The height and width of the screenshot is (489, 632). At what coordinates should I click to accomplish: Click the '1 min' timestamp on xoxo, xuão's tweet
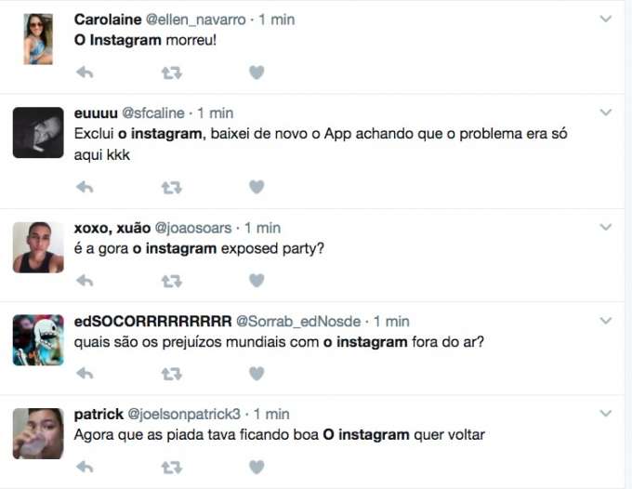point(262,228)
